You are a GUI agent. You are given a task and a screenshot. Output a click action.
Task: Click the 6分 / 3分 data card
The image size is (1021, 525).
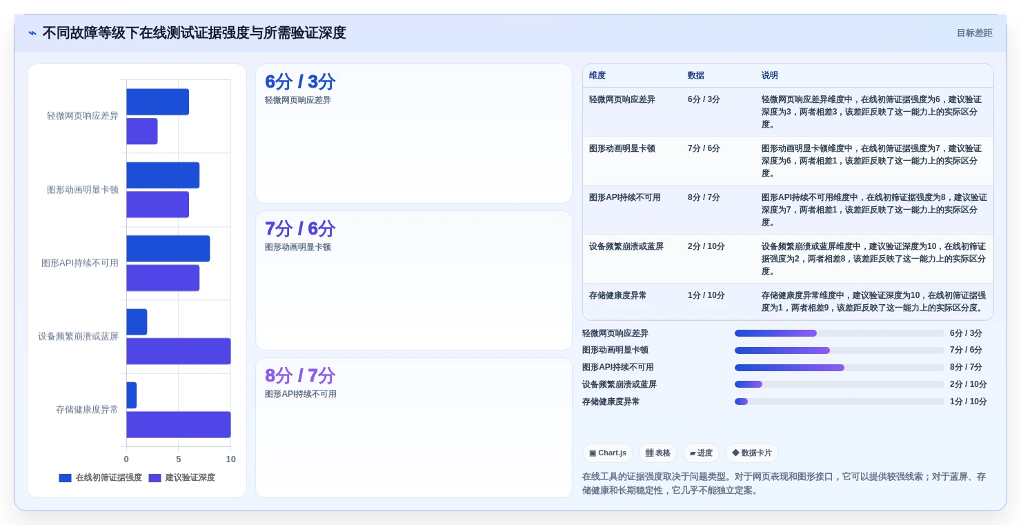(414, 134)
